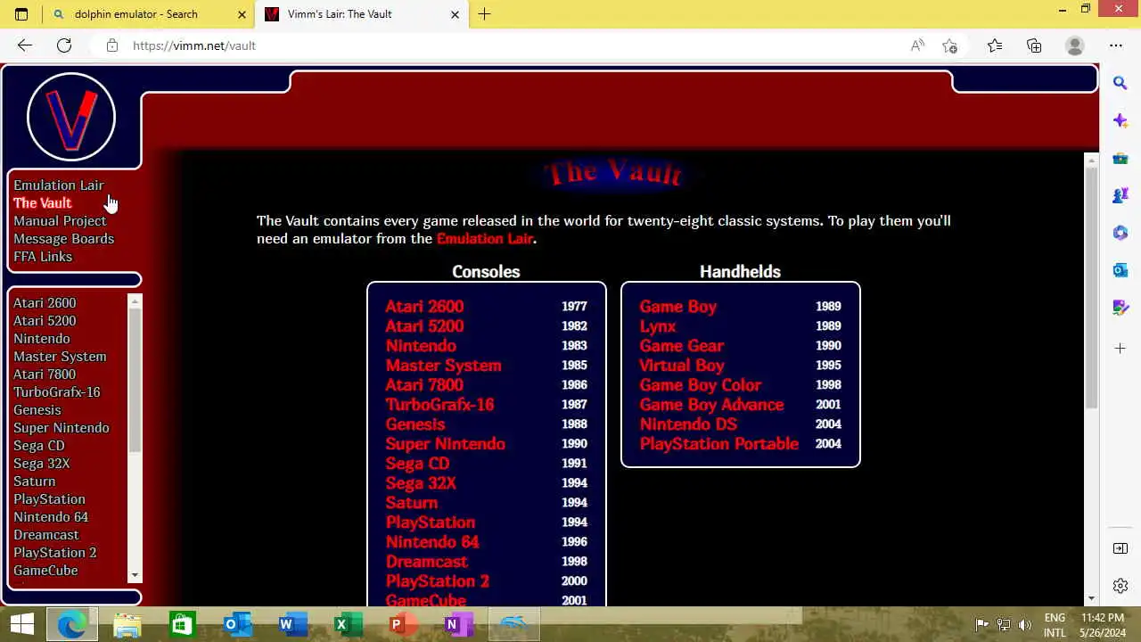1141x642 pixels.
Task: Open the Designer icon in Edge sidebar
Action: pyautogui.click(x=1120, y=308)
